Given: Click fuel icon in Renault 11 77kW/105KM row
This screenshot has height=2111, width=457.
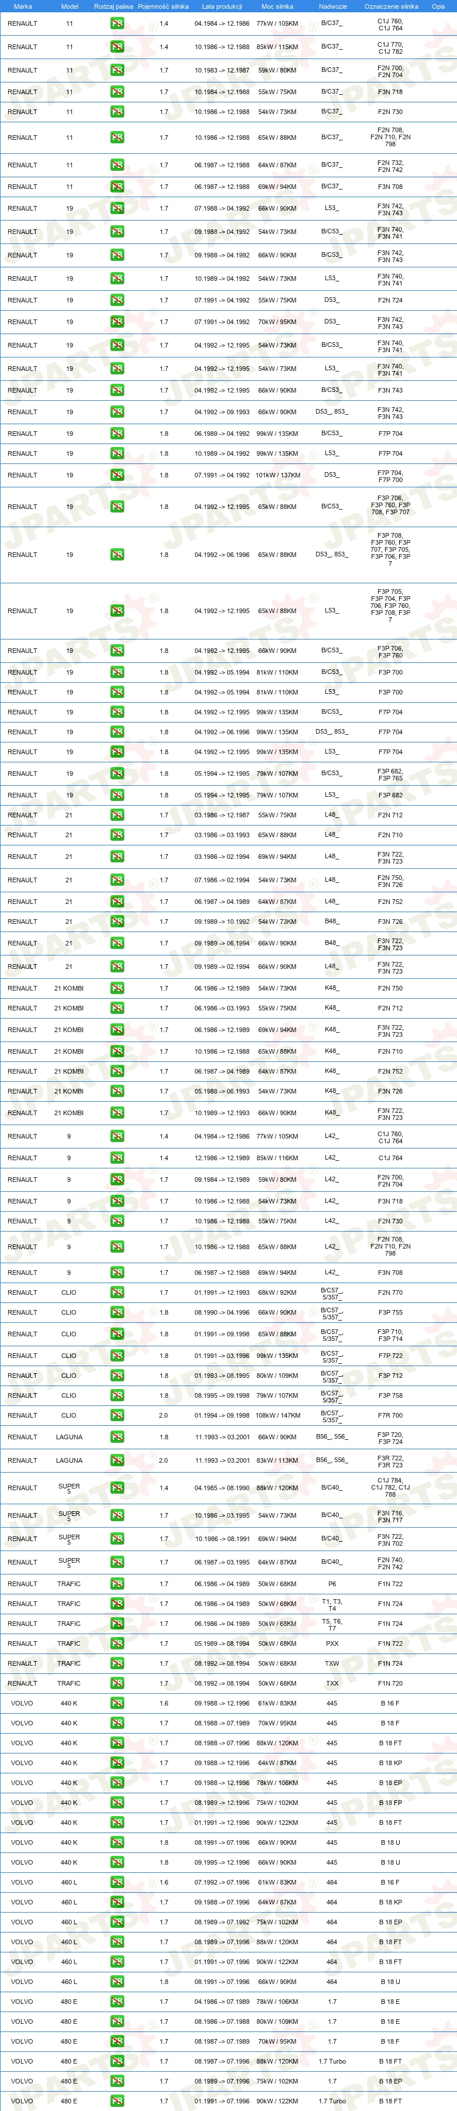Looking at the screenshot, I should click(x=117, y=23).
